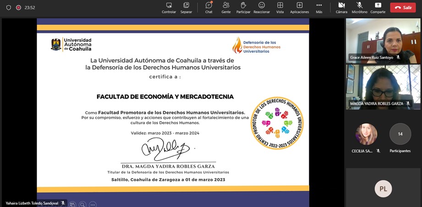Click the red recording indicator
Screen dimensions: 422x207
pyautogui.click(x=19, y=7)
